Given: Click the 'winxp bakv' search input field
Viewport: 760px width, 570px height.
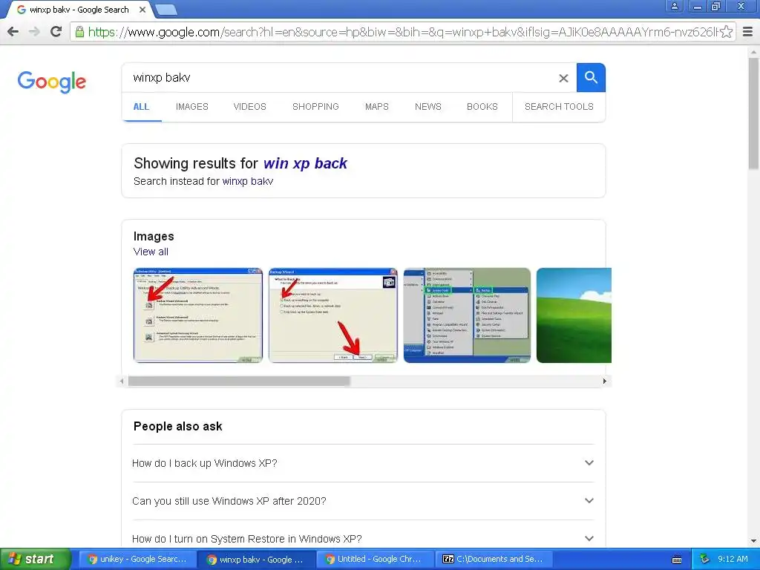Looking at the screenshot, I should tap(339, 77).
